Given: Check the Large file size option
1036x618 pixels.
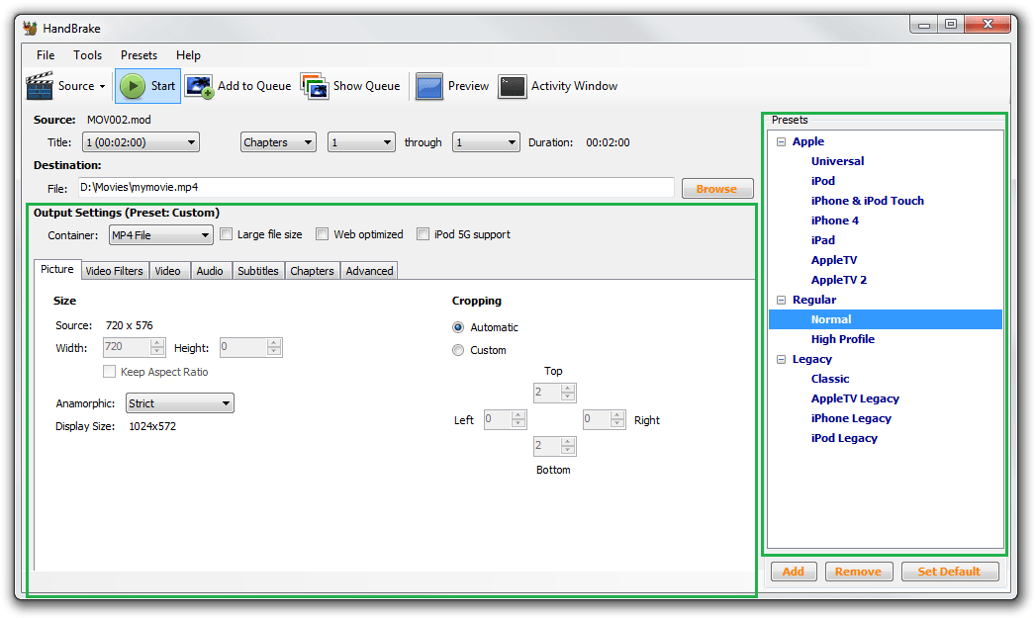Looking at the screenshot, I should (x=226, y=233).
